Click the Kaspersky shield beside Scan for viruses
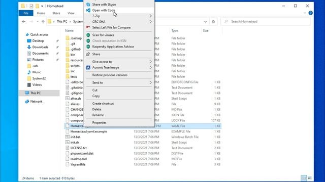The image size is (325, 182). [x=88, y=35]
